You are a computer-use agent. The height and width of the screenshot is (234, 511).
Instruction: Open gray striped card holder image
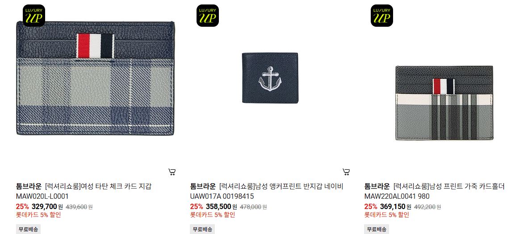[x=444, y=103]
